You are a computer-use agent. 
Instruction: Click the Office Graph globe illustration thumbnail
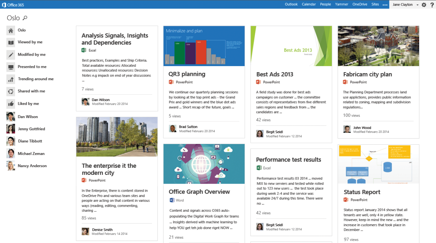204,164
